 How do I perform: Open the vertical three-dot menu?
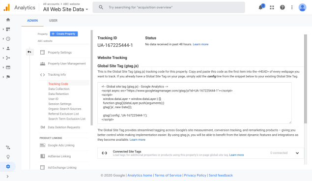coord(292,7)
